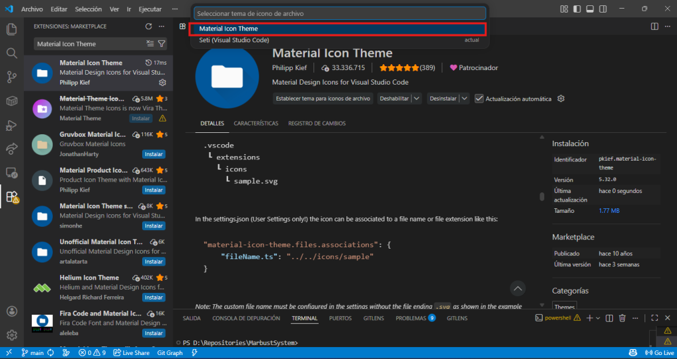Expand Desinstalar dropdown arrow
Screen dimensions: 677x359
point(465,99)
